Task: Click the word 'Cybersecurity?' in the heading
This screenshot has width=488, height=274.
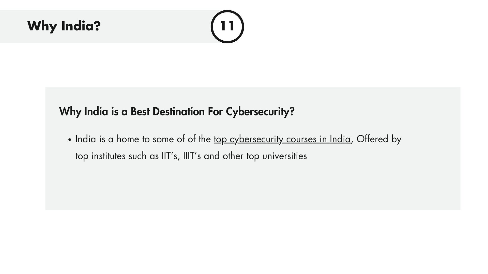Action: tap(260, 112)
